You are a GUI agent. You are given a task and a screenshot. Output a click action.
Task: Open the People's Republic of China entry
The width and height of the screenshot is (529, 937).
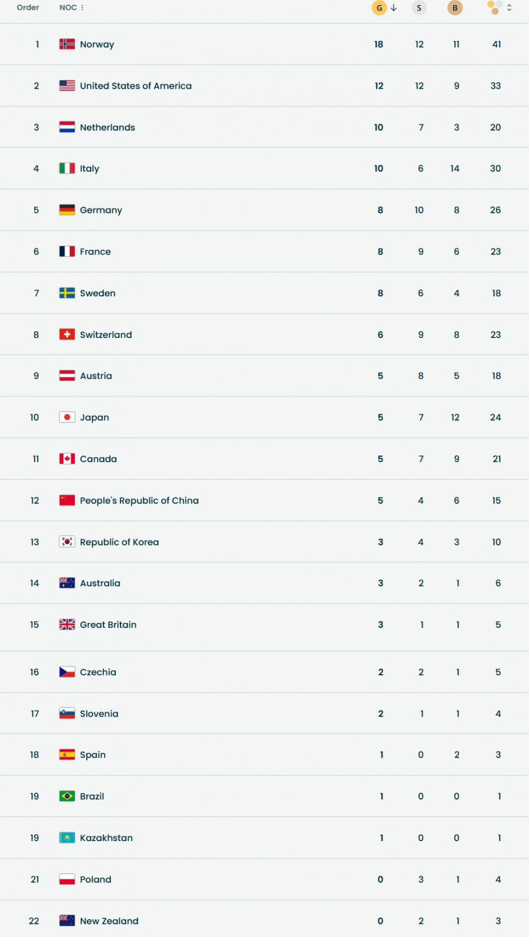pyautogui.click(x=139, y=500)
